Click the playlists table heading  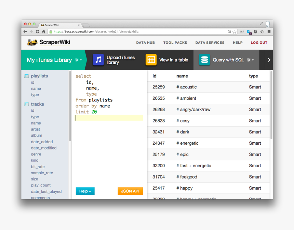point(39,76)
